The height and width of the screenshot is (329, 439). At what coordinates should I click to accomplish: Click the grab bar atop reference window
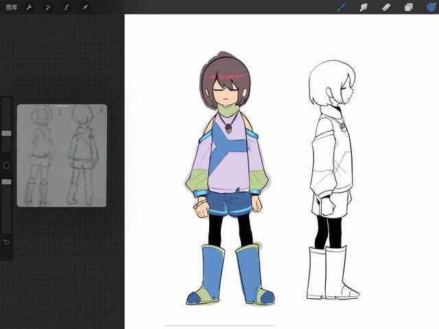(x=62, y=106)
